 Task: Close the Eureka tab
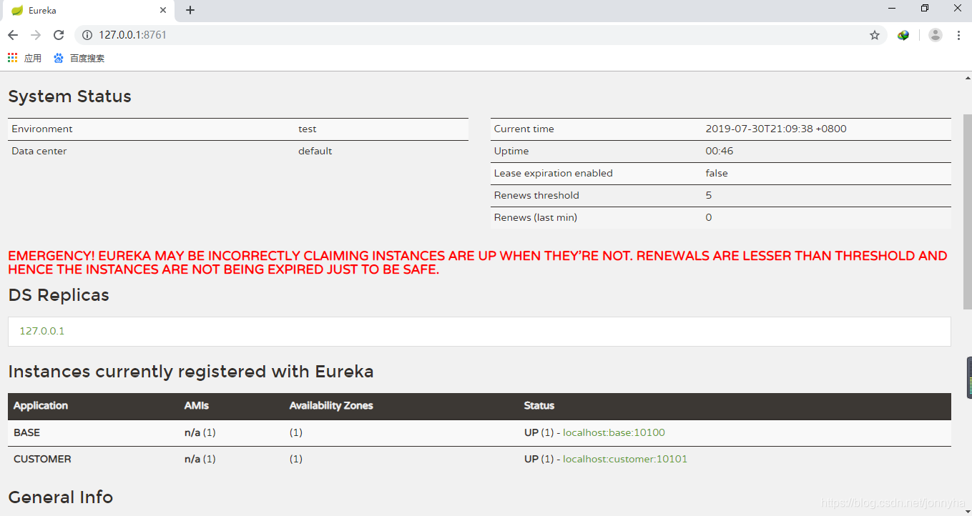pyautogui.click(x=163, y=11)
